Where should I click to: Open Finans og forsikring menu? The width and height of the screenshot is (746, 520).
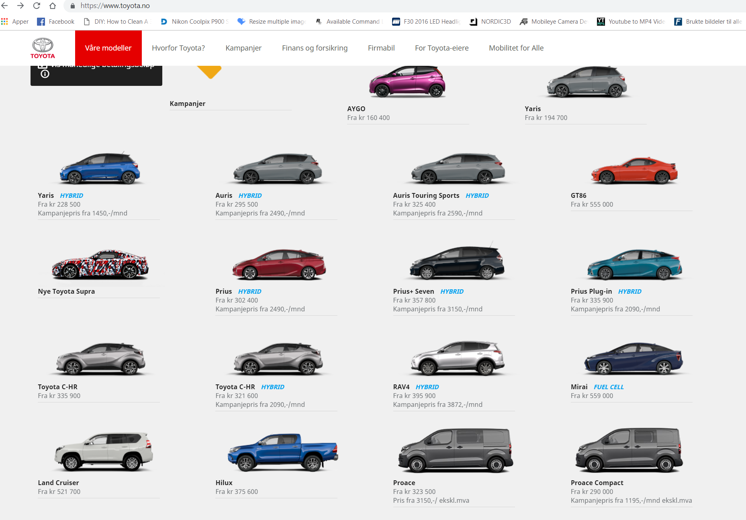point(315,48)
